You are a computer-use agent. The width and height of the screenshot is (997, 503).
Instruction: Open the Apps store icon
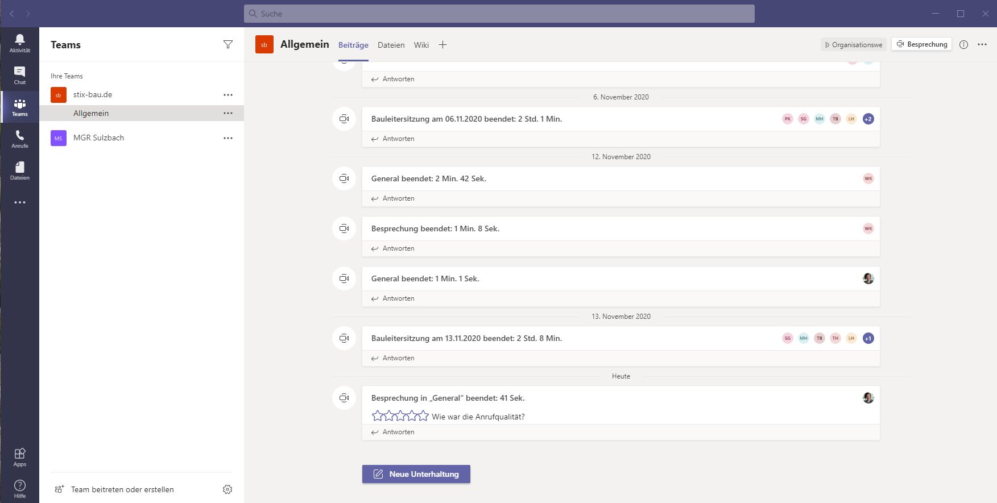coord(19,456)
